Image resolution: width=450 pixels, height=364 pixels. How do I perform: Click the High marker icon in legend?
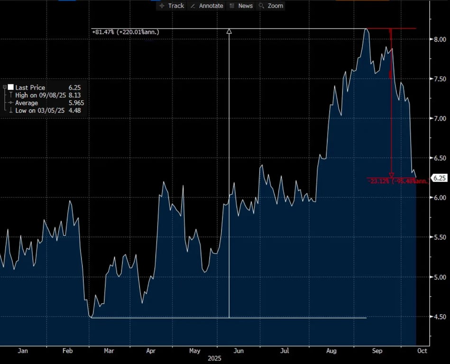coord(11,95)
